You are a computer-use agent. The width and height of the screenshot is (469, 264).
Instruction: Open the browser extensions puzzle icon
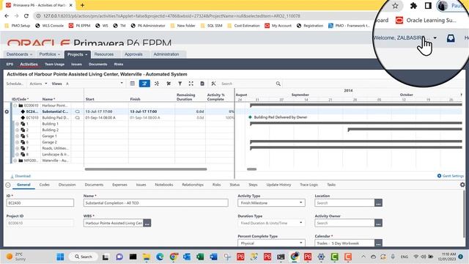coord(413,6)
